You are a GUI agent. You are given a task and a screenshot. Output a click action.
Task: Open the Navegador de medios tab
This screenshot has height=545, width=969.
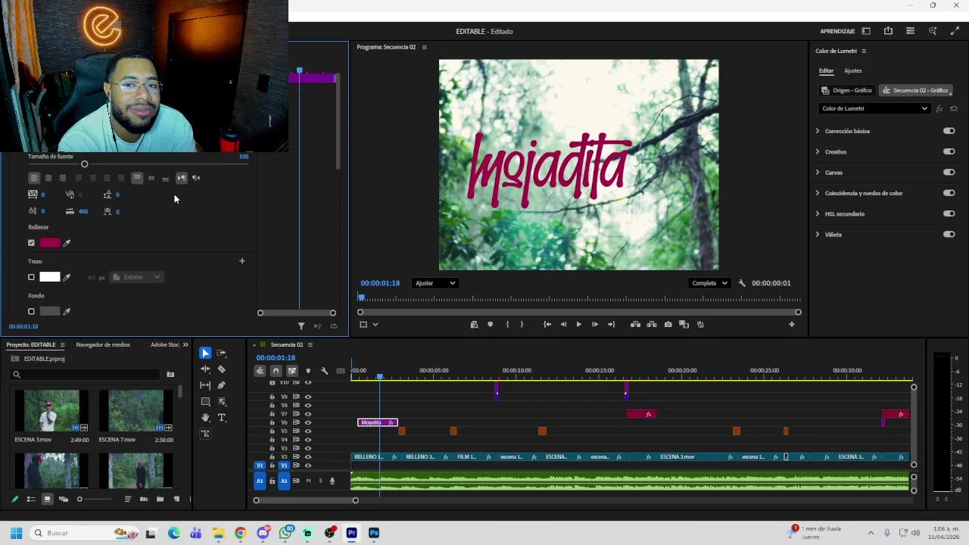click(x=103, y=345)
